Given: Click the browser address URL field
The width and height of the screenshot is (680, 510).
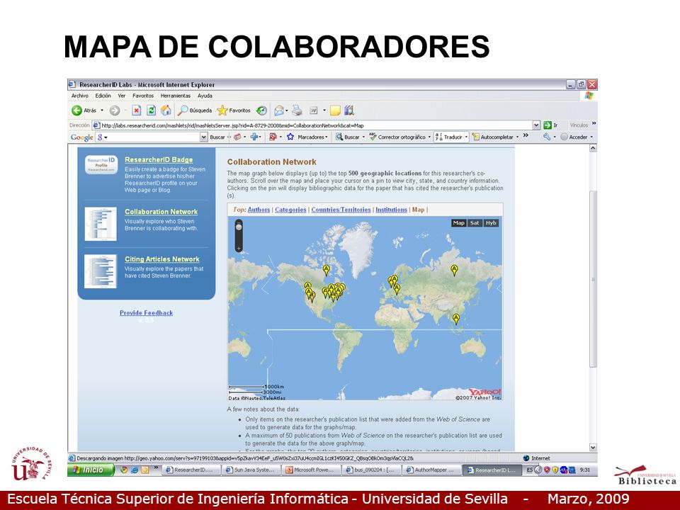Looking at the screenshot, I should click(317, 125).
